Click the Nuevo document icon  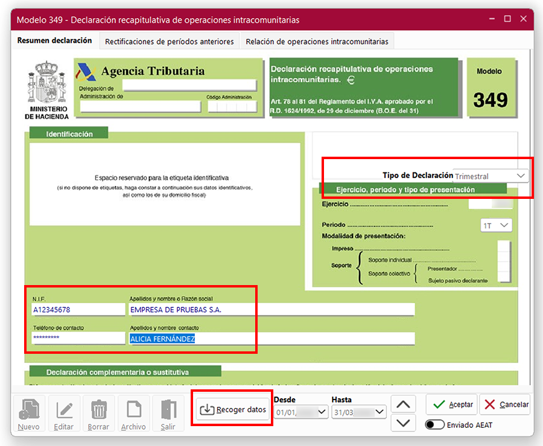[x=28, y=412]
